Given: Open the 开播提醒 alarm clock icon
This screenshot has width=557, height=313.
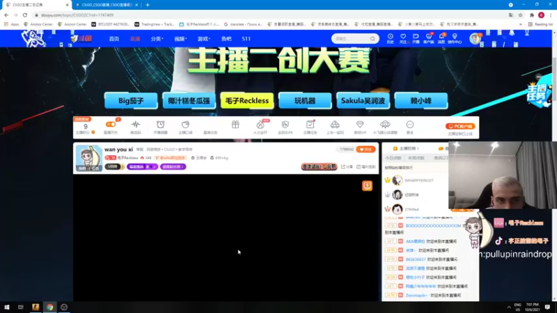Looking at the screenshot, I should (161, 125).
